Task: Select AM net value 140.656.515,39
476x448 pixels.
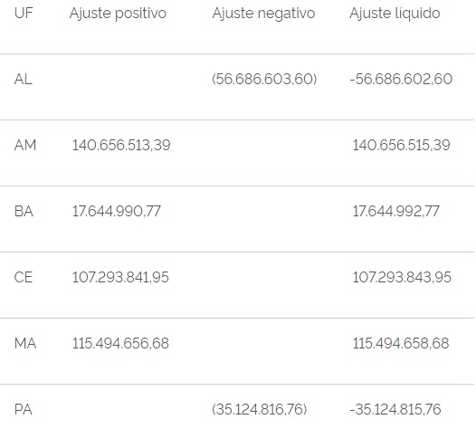Action: (x=401, y=145)
